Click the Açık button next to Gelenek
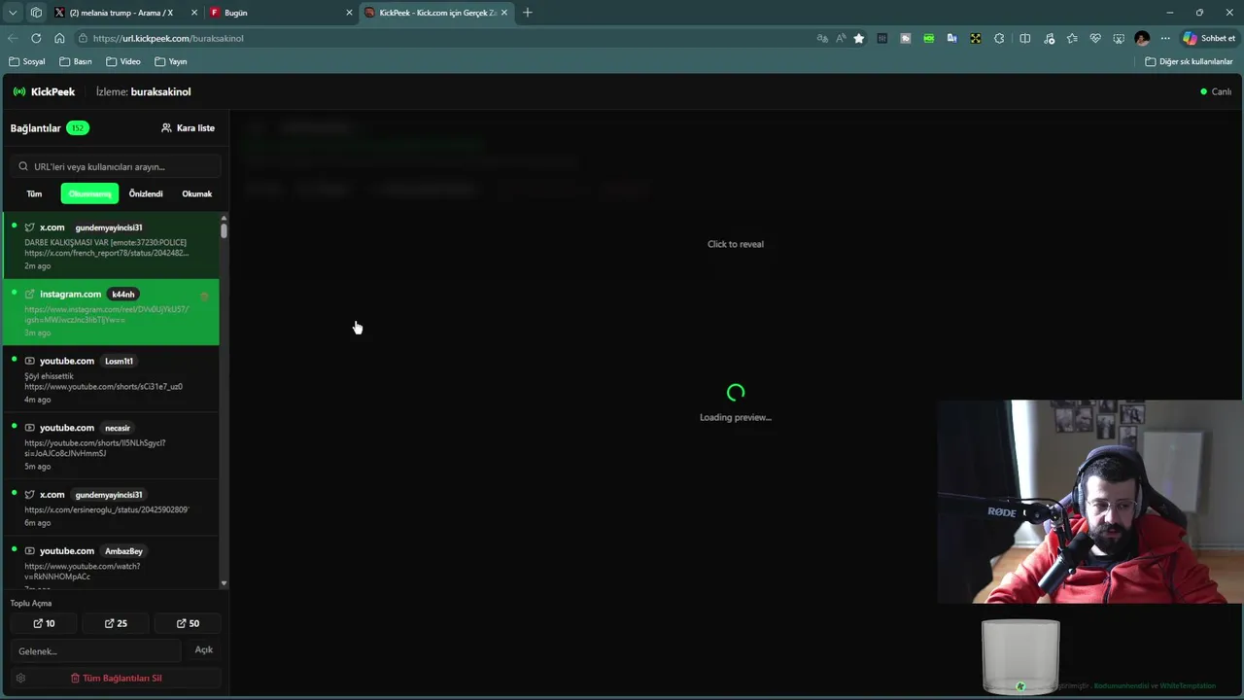 tap(204, 649)
